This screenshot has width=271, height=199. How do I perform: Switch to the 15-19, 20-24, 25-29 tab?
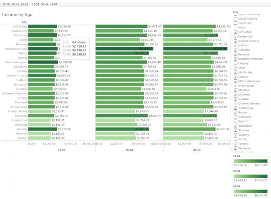coord(15,5)
